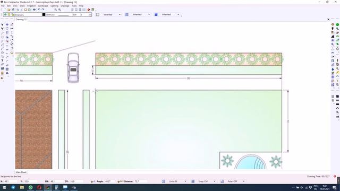This screenshot has height=191, width=340.
Task: Select the Rotate tool
Action: point(7,29)
